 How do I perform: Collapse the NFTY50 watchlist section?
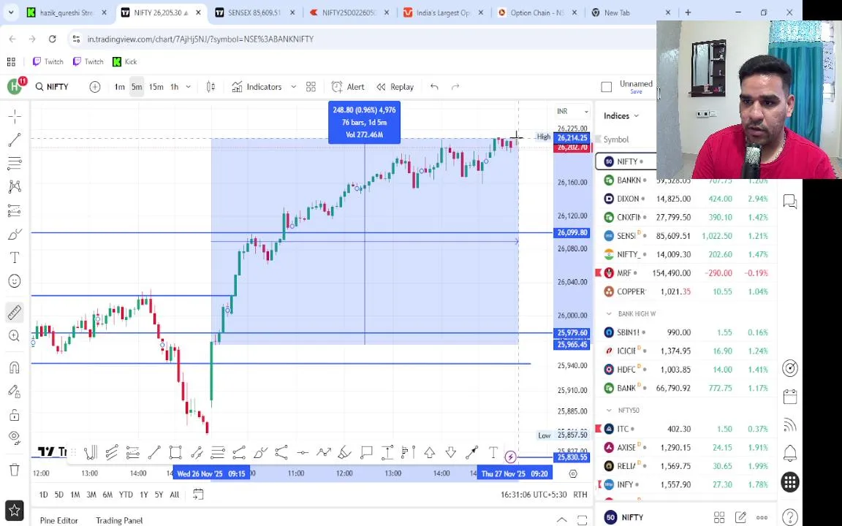[x=609, y=411]
